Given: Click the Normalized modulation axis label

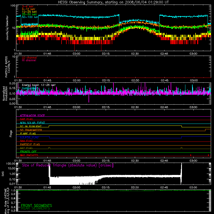Looking at the screenshot, I should pos(5,93).
